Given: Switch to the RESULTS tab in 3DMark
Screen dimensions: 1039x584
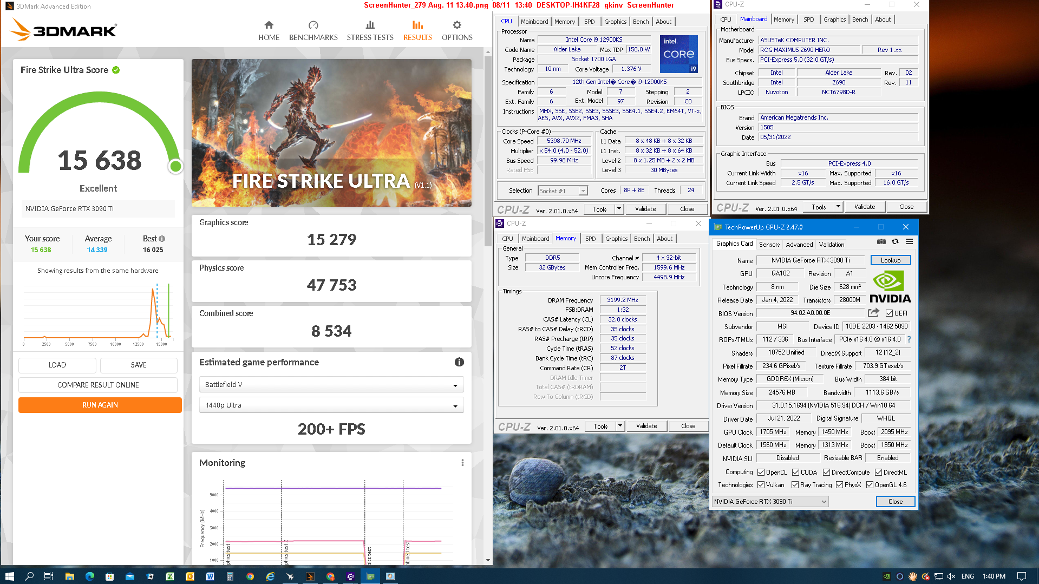Looking at the screenshot, I should point(417,30).
